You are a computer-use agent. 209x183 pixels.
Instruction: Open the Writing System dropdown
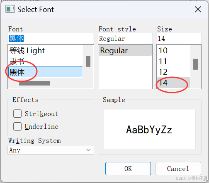[x=51, y=150]
